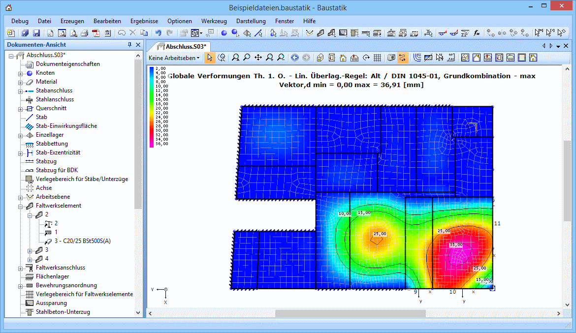This screenshot has height=333, width=576.
Task: Toggle the highlighted orange view-toolbar button
Action: click(403, 58)
